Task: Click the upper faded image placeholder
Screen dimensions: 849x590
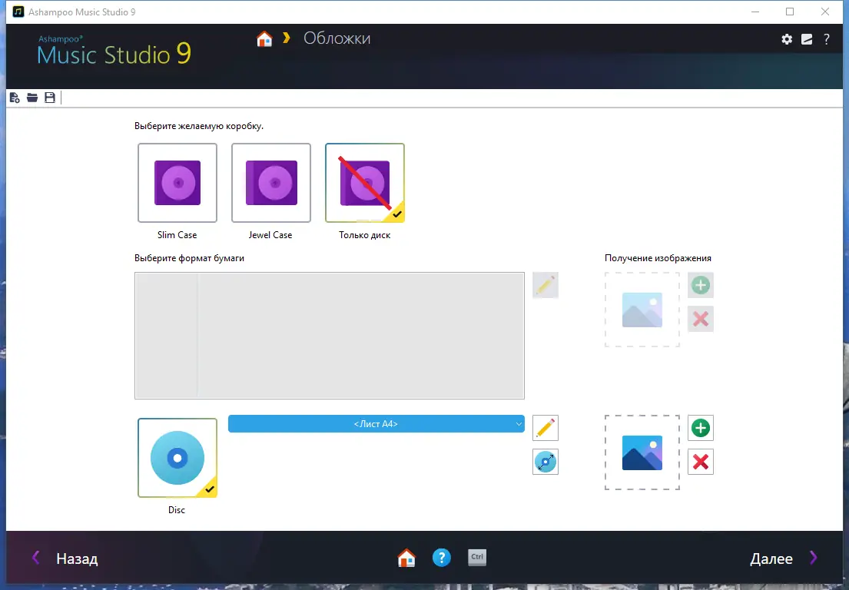Action: (642, 310)
